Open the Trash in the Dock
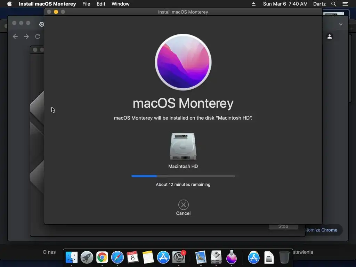 [284, 257]
